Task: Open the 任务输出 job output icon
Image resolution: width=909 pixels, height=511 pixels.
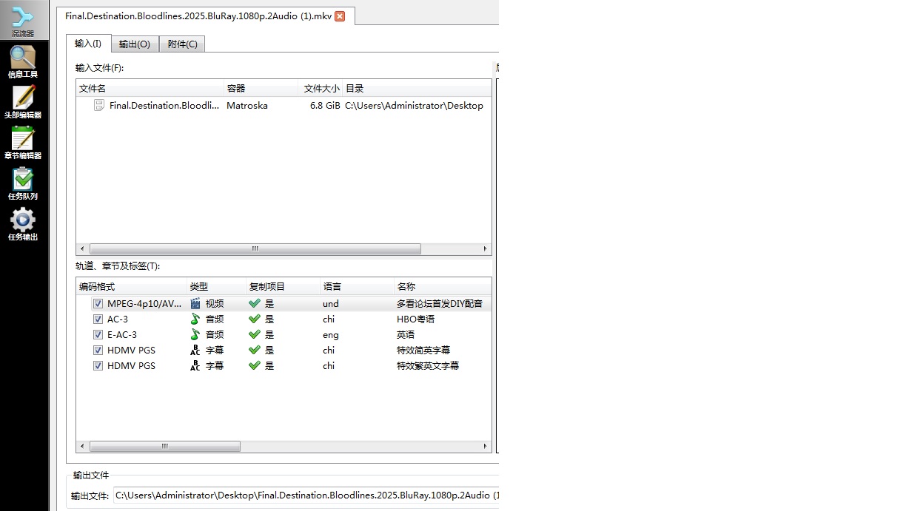Action: click(x=23, y=223)
